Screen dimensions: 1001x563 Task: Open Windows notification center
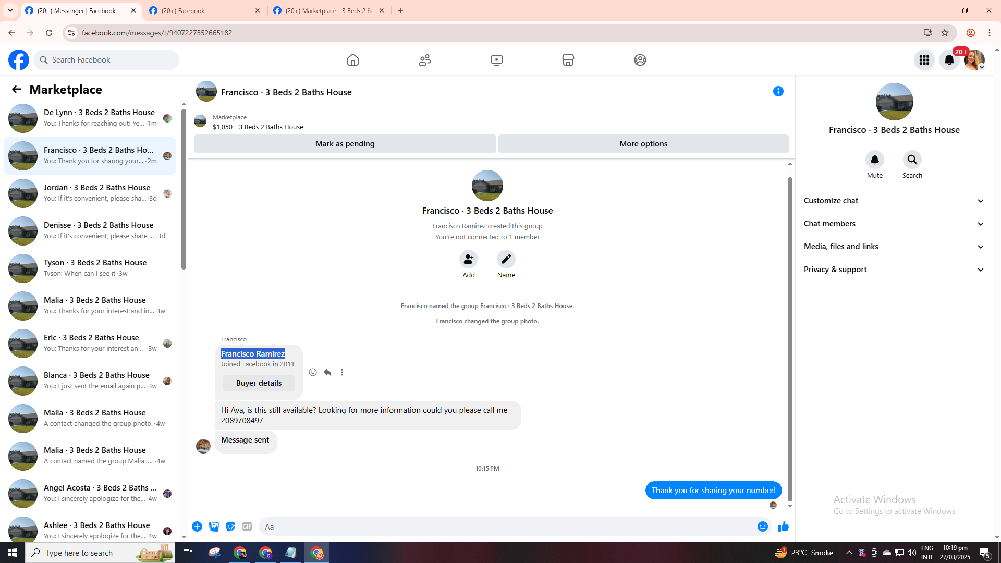[985, 553]
